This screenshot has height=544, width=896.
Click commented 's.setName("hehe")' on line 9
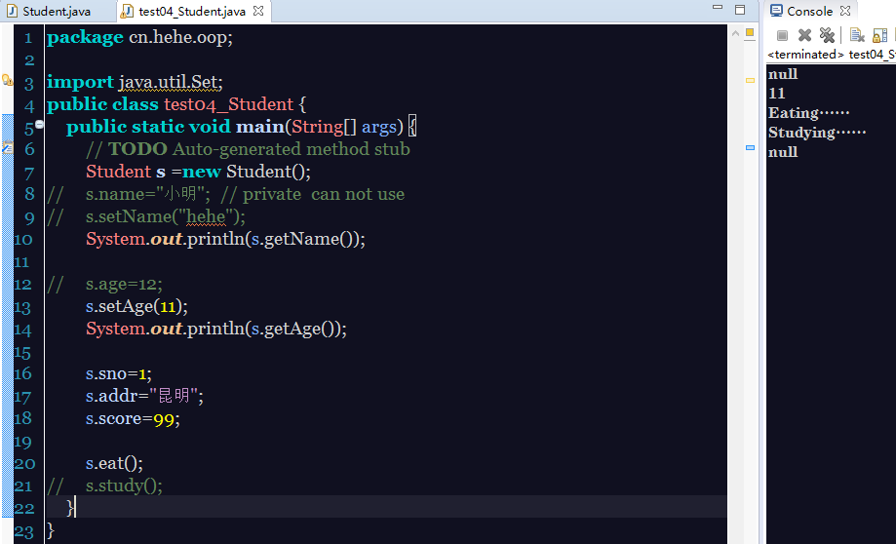click(x=165, y=216)
